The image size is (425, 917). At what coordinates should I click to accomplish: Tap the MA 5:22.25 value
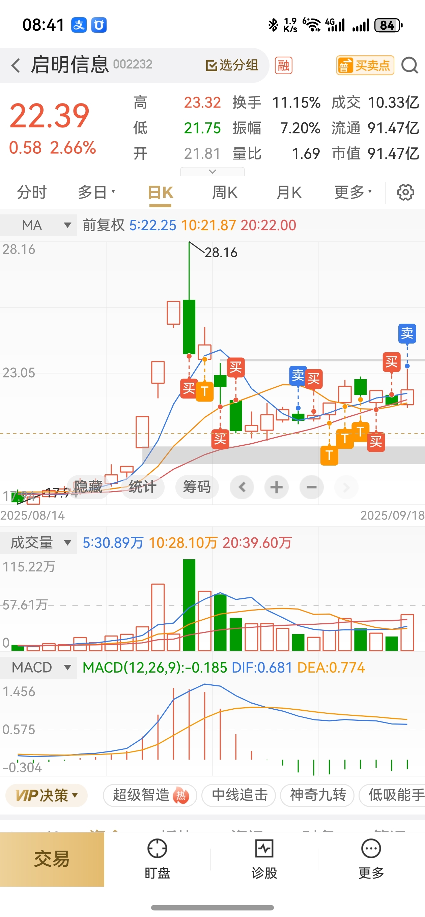pyautogui.click(x=152, y=225)
